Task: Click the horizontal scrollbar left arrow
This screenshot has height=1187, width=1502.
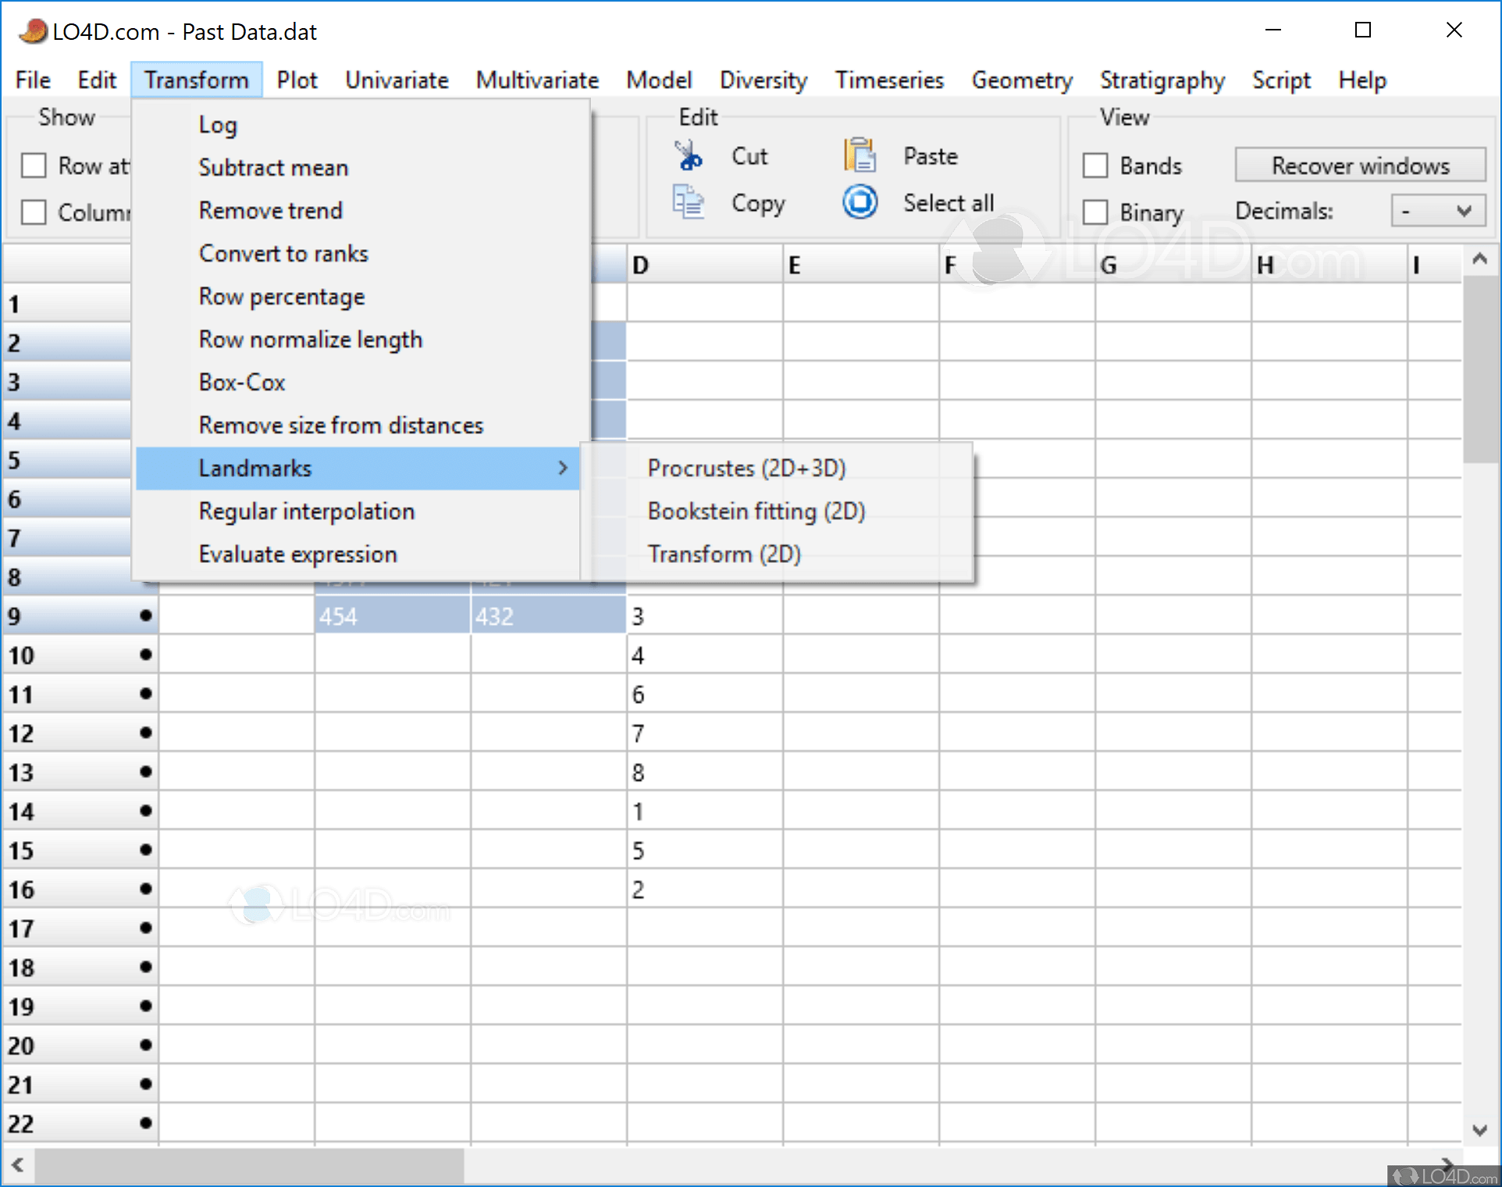Action: pos(17,1165)
